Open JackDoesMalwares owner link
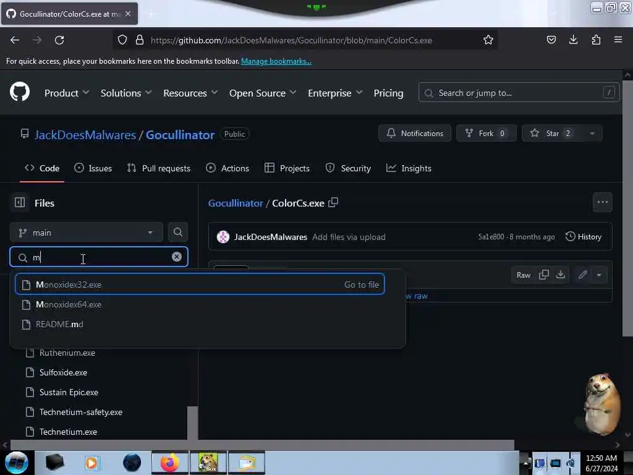633x475 pixels. [x=85, y=134]
